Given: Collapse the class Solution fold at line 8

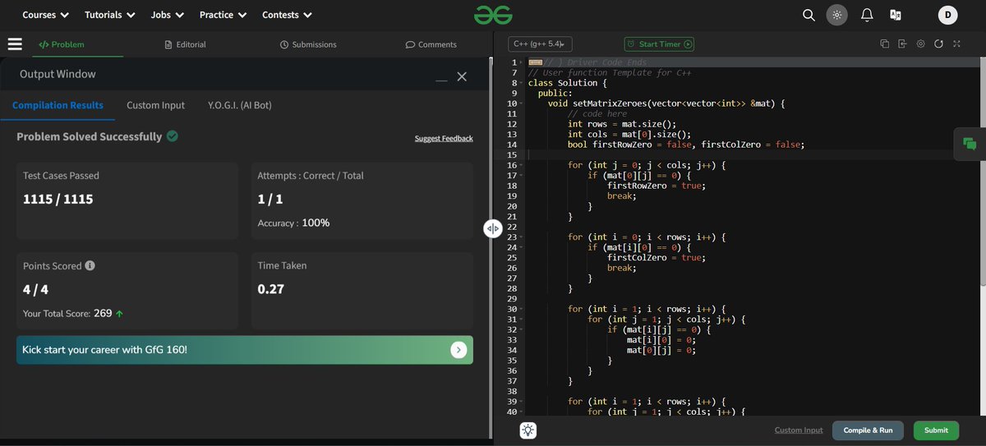Looking at the screenshot, I should click(523, 83).
